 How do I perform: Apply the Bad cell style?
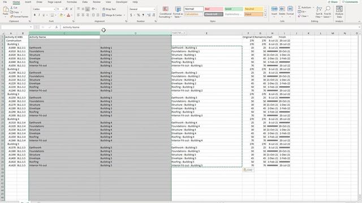[214, 9]
